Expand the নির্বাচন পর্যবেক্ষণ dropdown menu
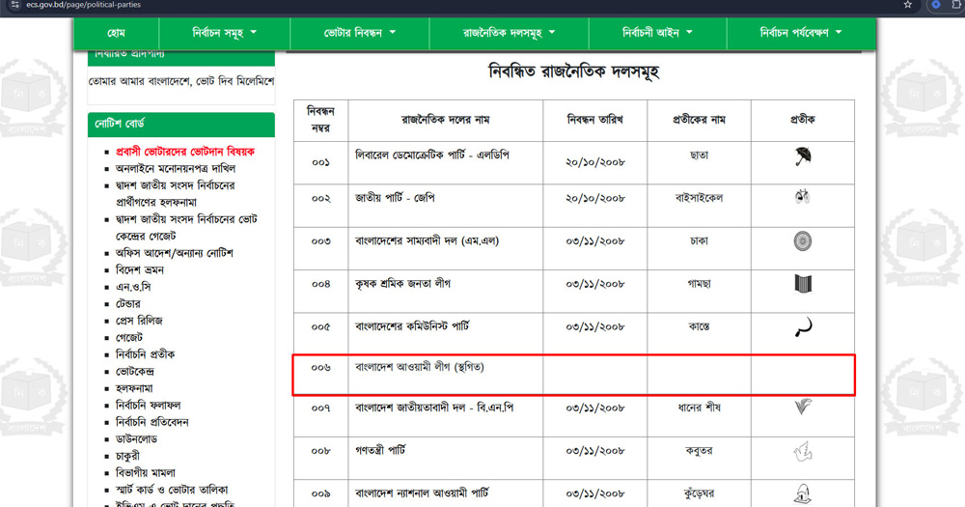This screenshot has height=507, width=965. (801, 33)
